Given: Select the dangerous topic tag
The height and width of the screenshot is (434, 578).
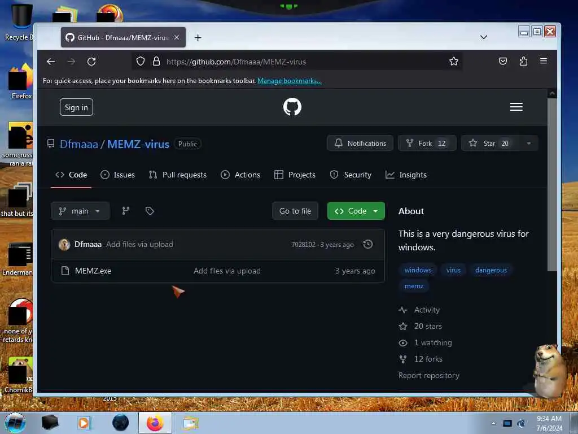Looking at the screenshot, I should [491, 270].
